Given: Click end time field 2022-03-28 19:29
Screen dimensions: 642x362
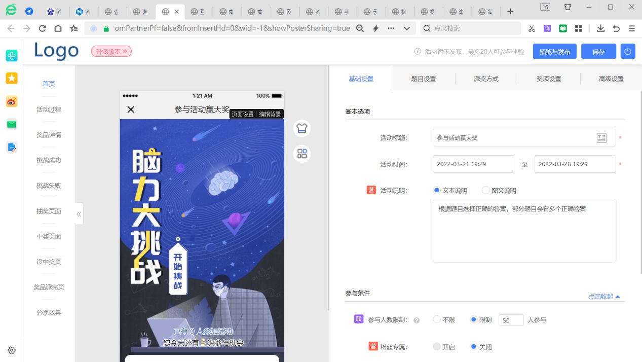Looking at the screenshot, I should click(x=575, y=164).
